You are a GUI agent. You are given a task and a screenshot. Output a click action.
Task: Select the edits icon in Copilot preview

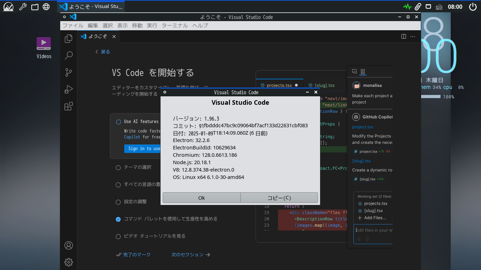tap(363, 71)
